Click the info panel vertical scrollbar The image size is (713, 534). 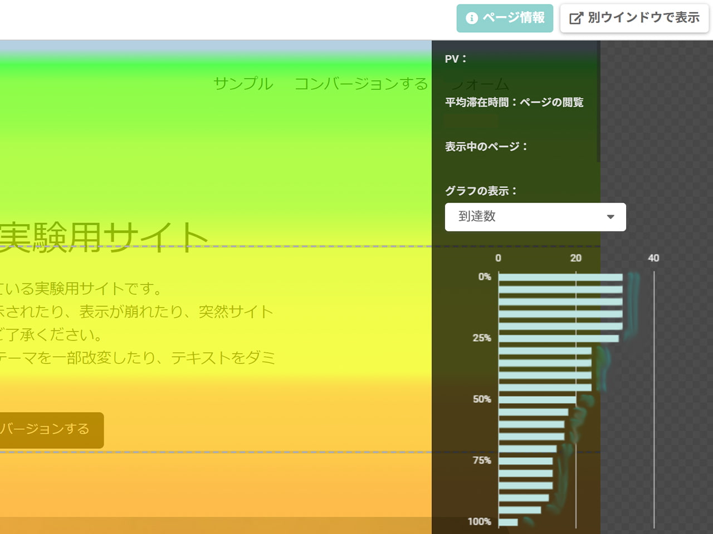pyautogui.click(x=599, y=101)
